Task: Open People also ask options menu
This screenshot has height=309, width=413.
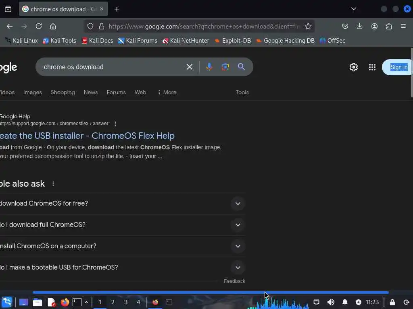Action: pos(53,184)
